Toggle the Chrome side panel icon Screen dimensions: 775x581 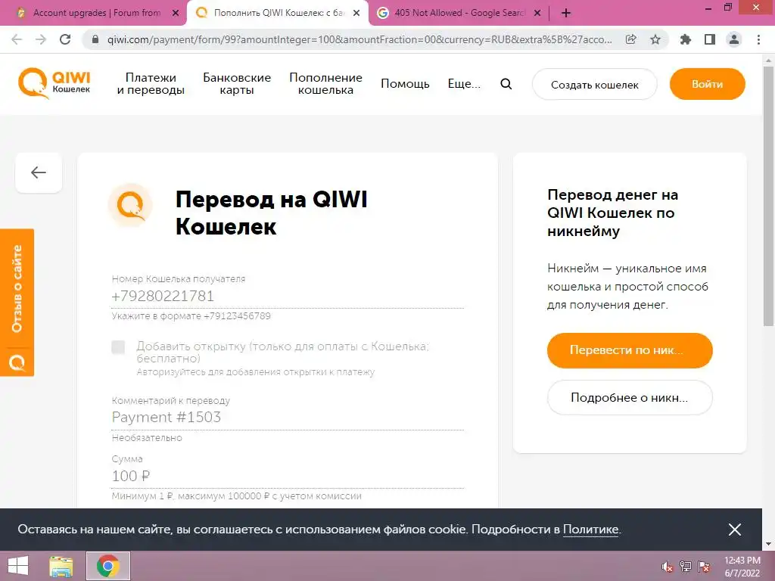click(x=710, y=39)
